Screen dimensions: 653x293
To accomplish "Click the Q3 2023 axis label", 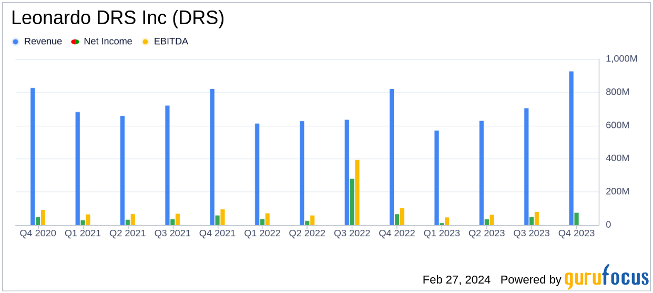I will [532, 233].
